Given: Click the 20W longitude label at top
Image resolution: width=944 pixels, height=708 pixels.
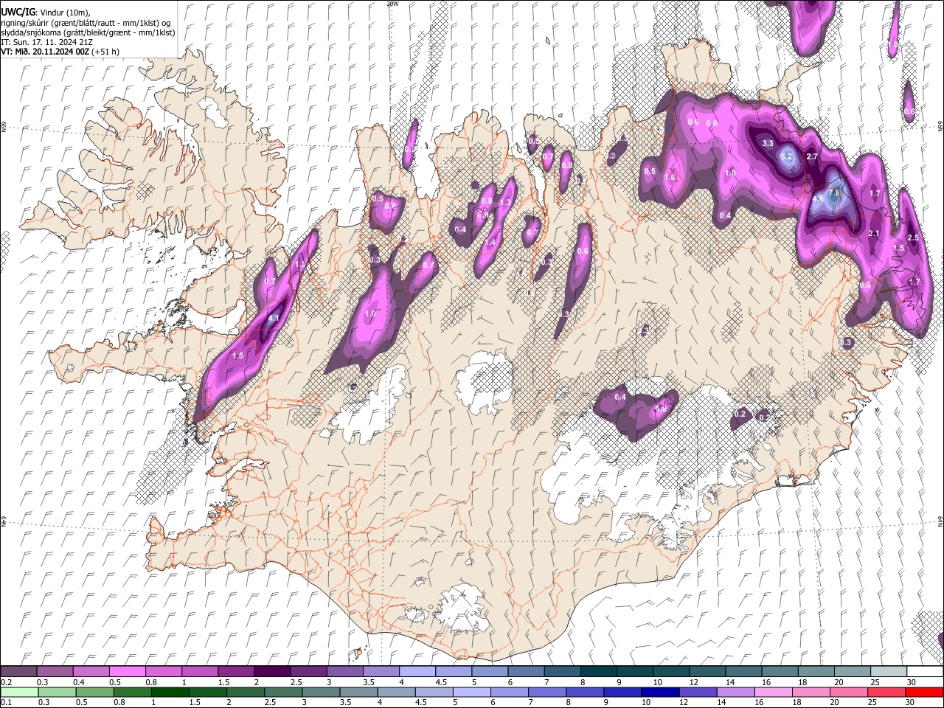Looking at the screenshot, I should point(392,4).
